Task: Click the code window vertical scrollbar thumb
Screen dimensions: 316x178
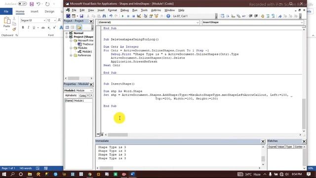Action: 304,114
